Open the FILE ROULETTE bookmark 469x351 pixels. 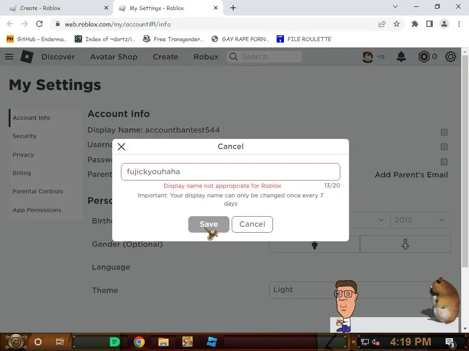tap(304, 39)
